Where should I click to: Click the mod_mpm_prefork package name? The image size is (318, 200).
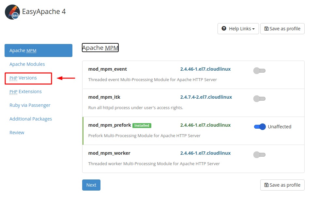click(x=110, y=125)
